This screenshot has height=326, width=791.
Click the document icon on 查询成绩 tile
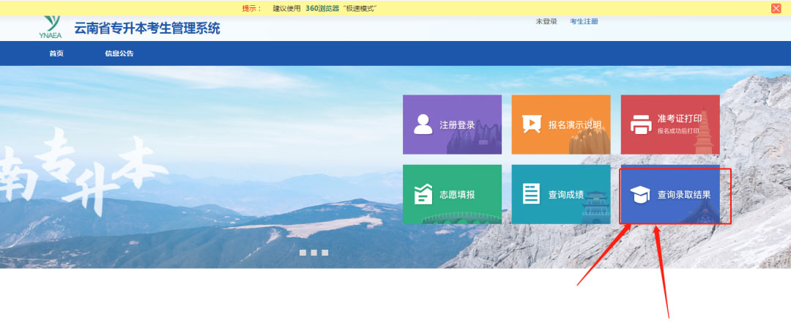pyautogui.click(x=531, y=194)
